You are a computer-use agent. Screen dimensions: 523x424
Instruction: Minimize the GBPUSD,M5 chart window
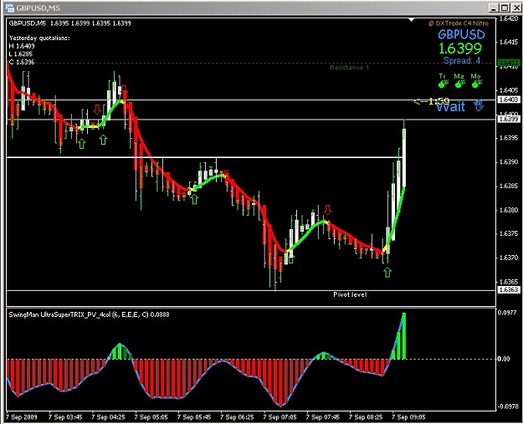pyautogui.click(x=495, y=8)
